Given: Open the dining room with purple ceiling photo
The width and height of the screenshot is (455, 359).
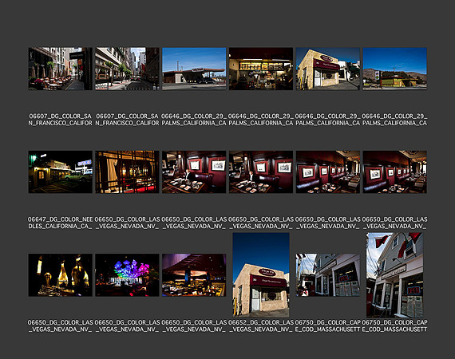Looking at the screenshot, I should (194, 275).
